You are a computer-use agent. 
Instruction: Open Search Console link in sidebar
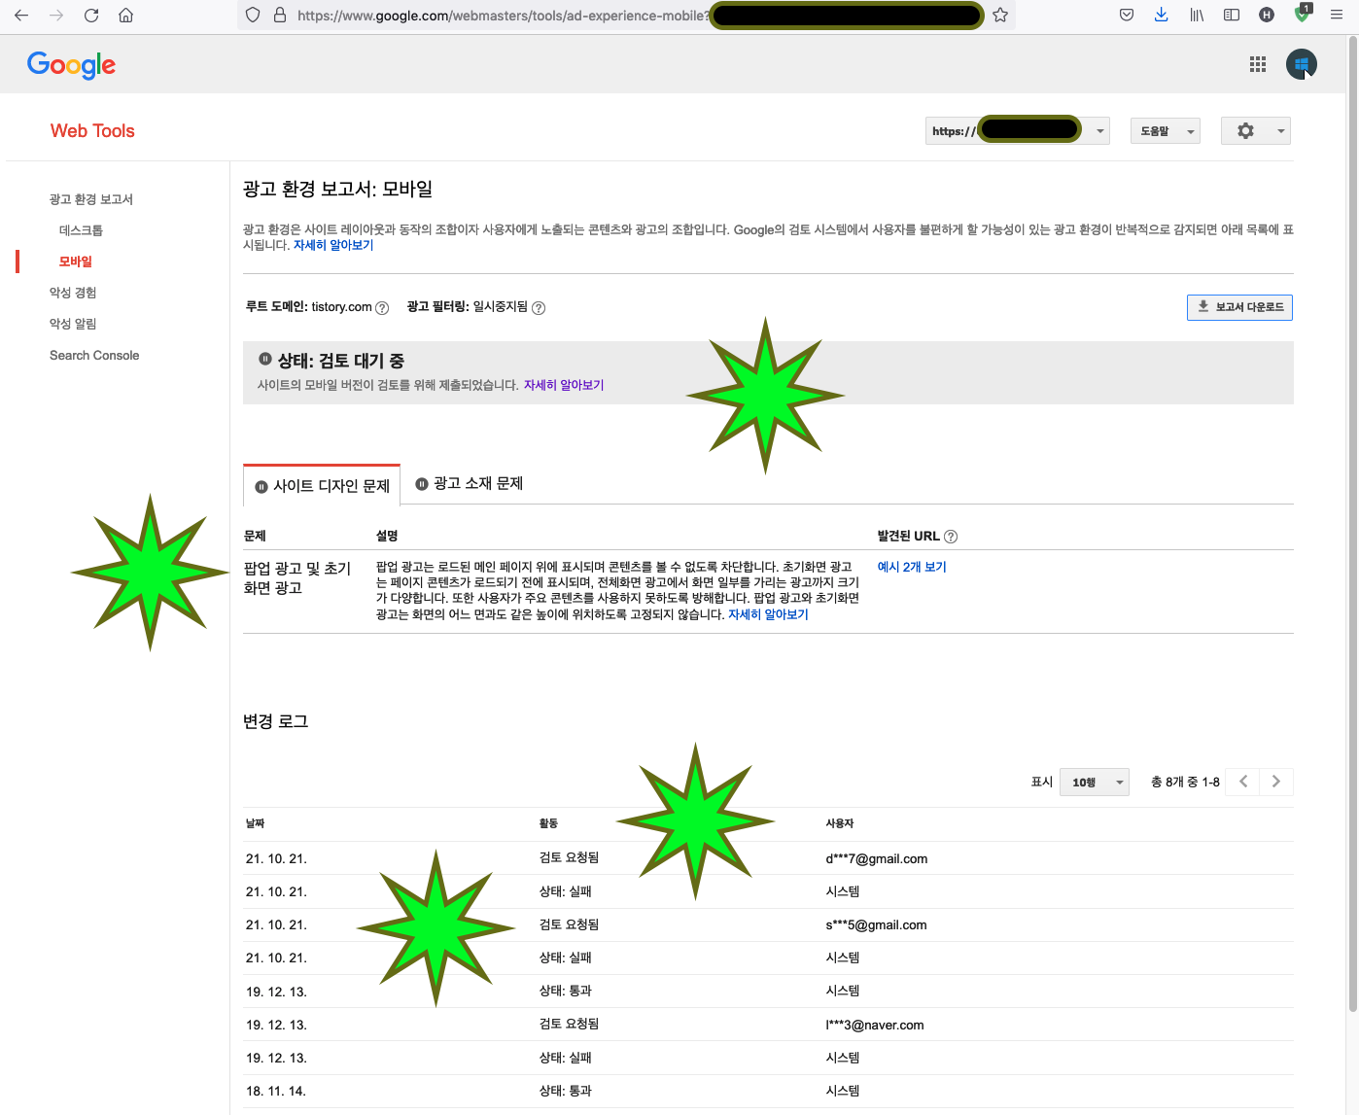click(x=94, y=356)
